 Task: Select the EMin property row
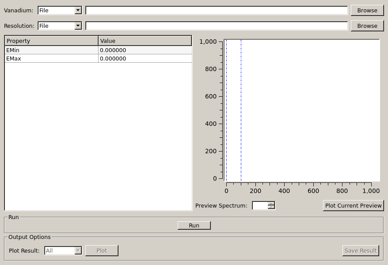51,50
